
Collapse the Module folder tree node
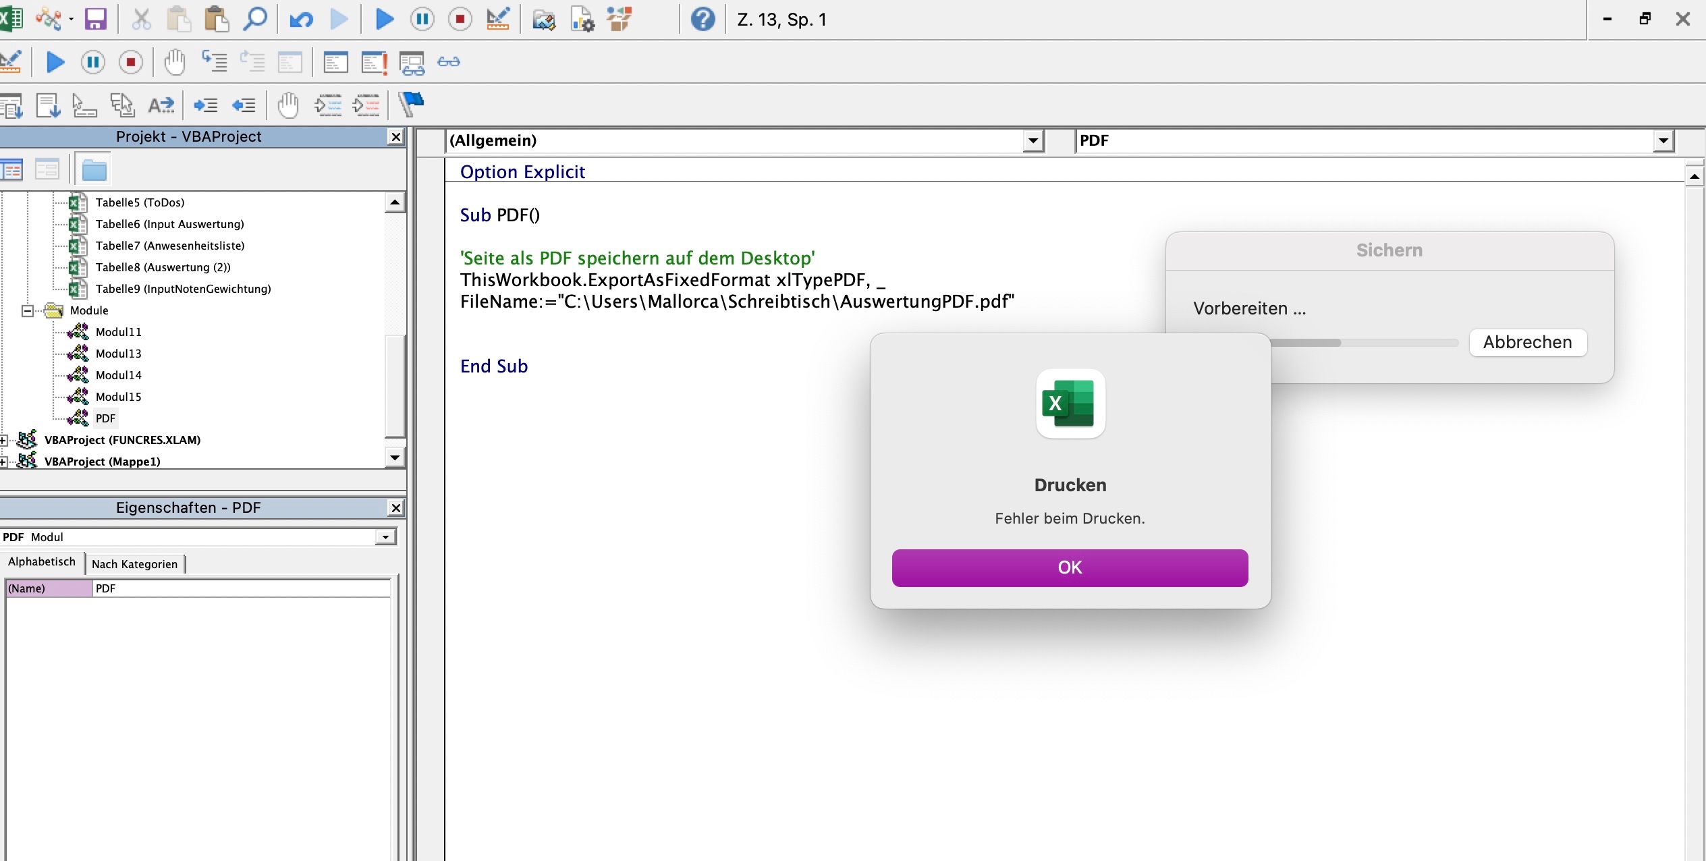28,310
